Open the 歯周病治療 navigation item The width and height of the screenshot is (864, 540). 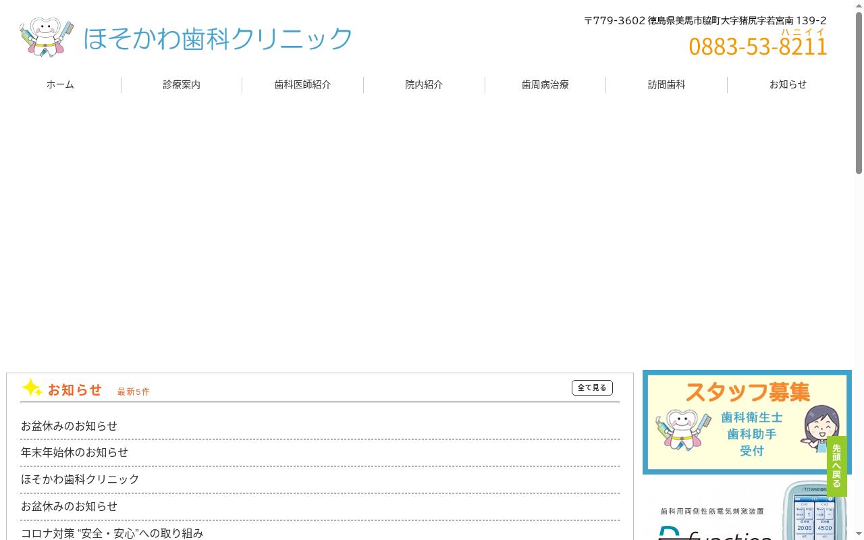pyautogui.click(x=545, y=85)
